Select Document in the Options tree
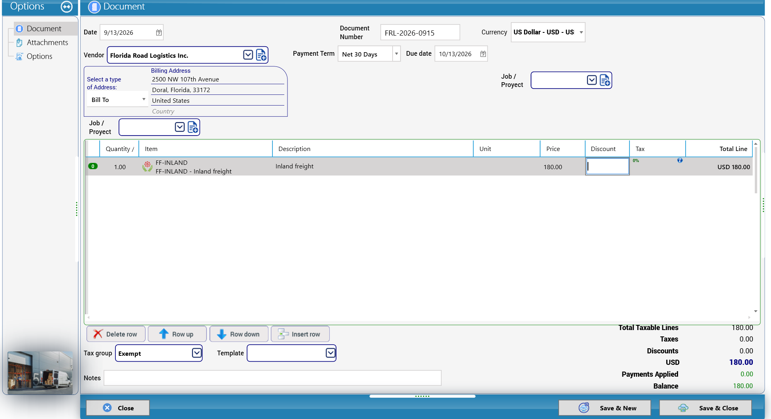The image size is (771, 419). tap(44, 28)
